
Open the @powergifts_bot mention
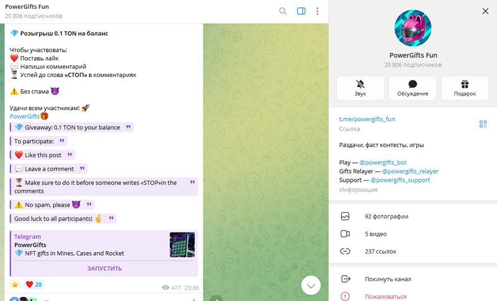coord(383,162)
